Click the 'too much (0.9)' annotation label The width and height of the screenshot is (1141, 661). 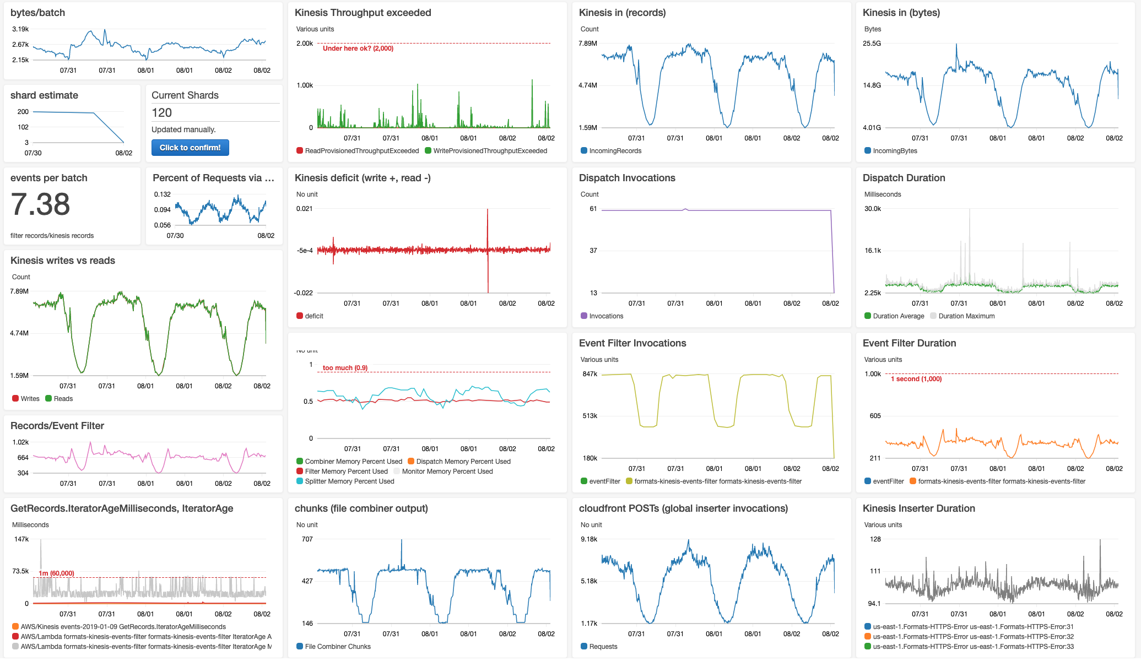(x=345, y=367)
